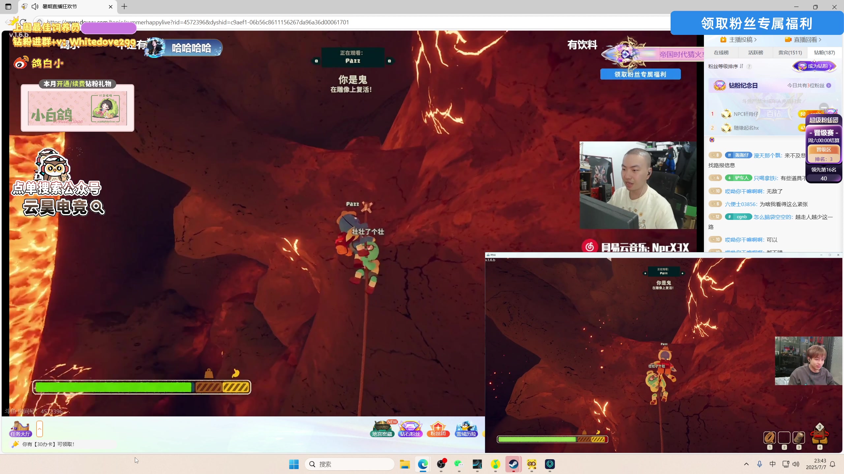Open 直播回看 replay link
Screen dimensions: 844x474
tap(803, 40)
